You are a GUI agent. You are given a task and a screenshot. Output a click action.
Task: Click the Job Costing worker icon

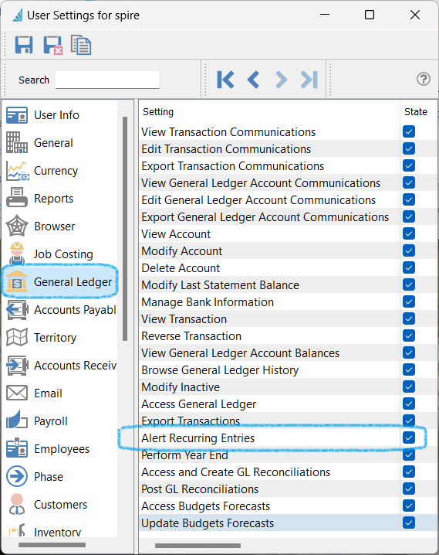tap(17, 254)
